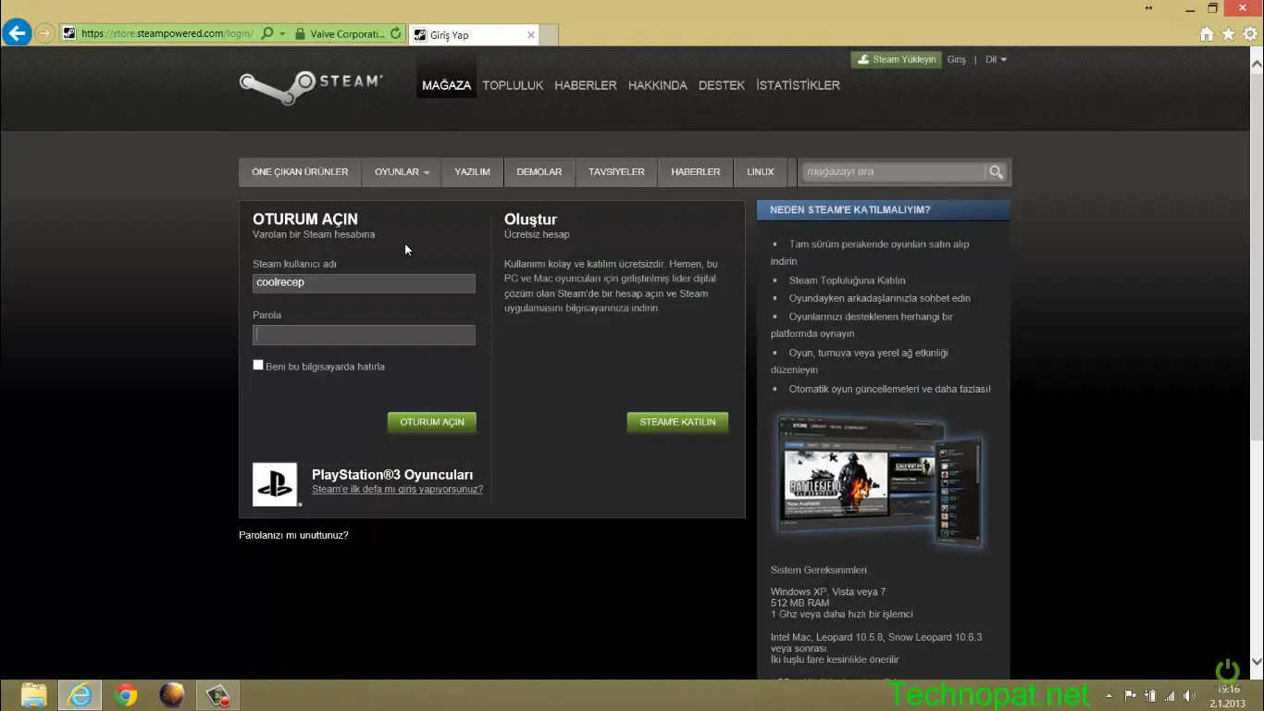This screenshot has height=711, width=1264.
Task: Select the TAVSİYELER store tab
Action: click(x=616, y=172)
